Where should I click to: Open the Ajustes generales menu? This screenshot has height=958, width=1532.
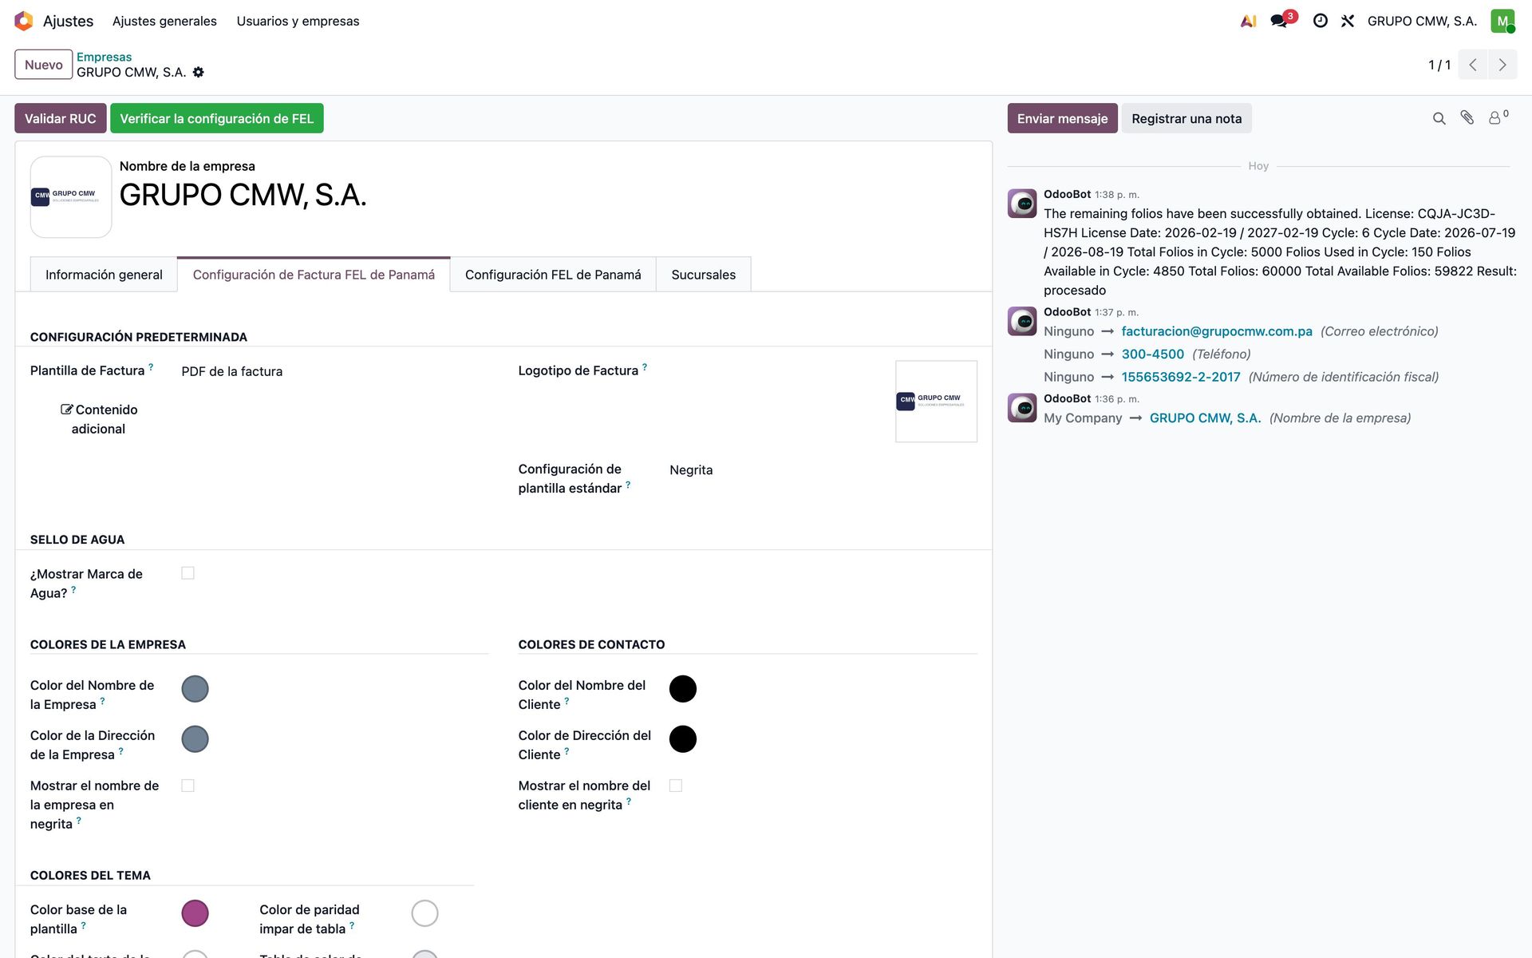(164, 21)
